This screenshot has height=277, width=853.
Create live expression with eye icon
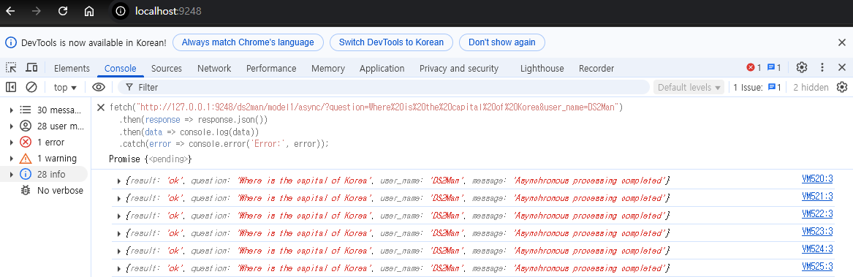[99, 87]
